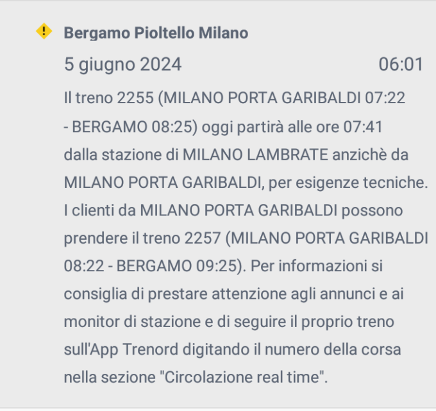Click the scheduled 07:22 departure time
This screenshot has width=436, height=411.
coord(385,98)
